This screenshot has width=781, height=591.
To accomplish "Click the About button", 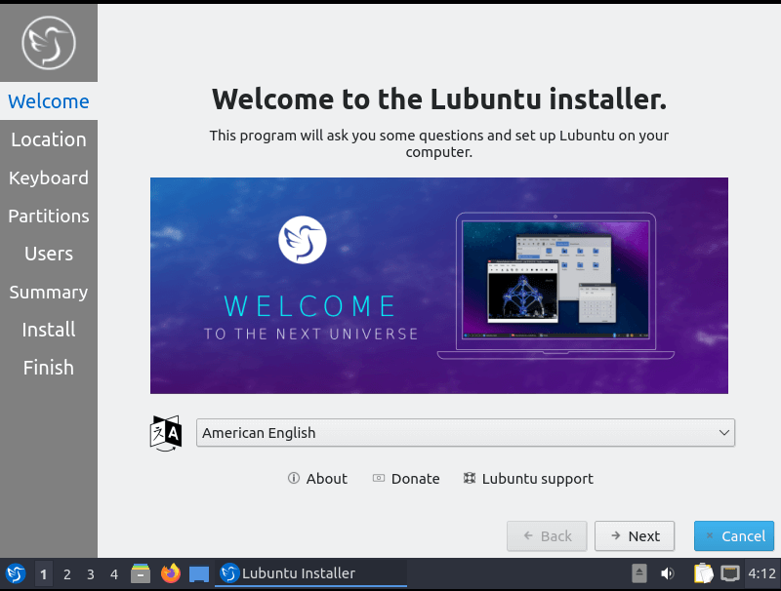I will [x=318, y=479].
